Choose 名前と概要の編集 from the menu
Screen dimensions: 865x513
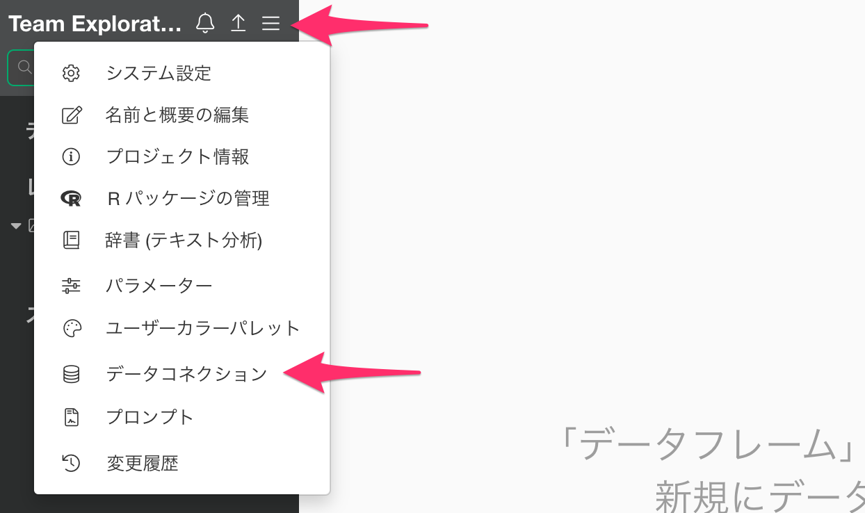tap(182, 115)
